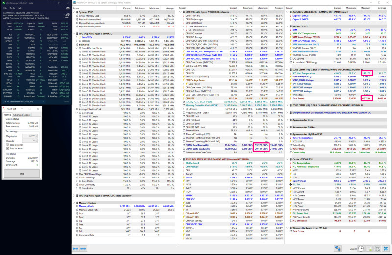Image resolution: width=392 pixels, height=255 pixels.
Task: Expand Aquacomputer Octo group
Action: [287, 120]
